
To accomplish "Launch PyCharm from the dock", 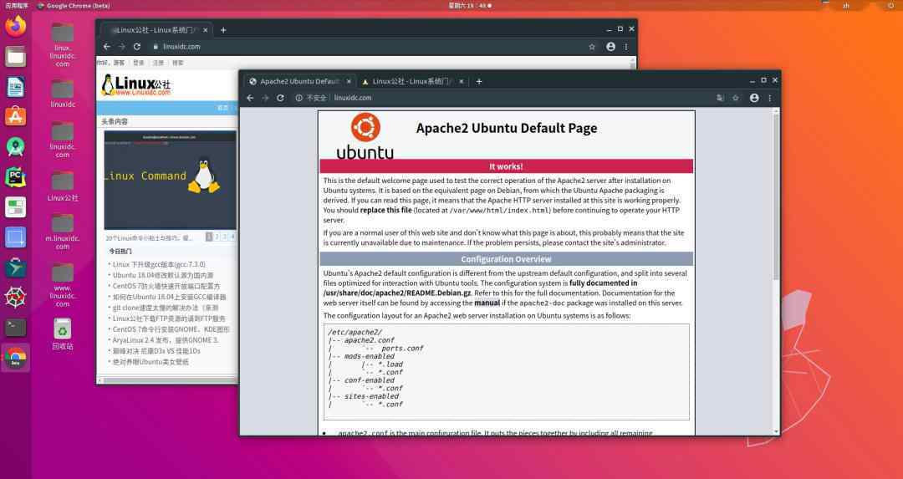I will click(x=16, y=176).
